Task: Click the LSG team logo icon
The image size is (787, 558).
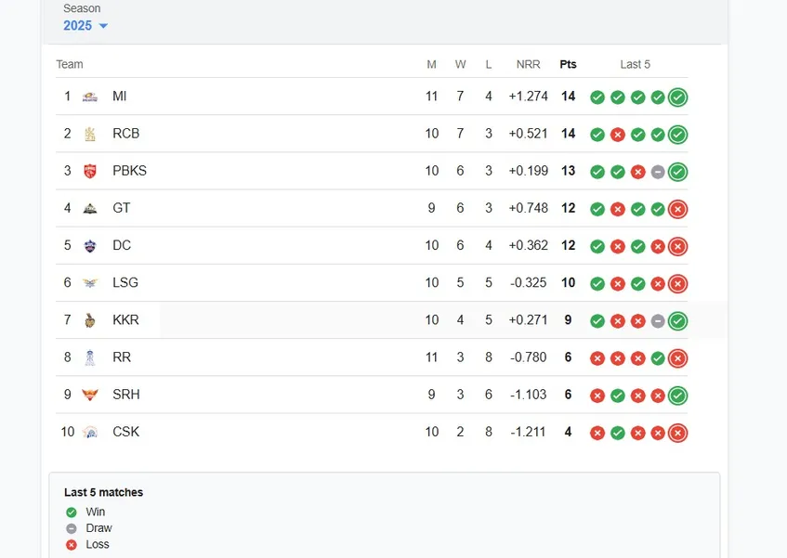Action: 90,283
